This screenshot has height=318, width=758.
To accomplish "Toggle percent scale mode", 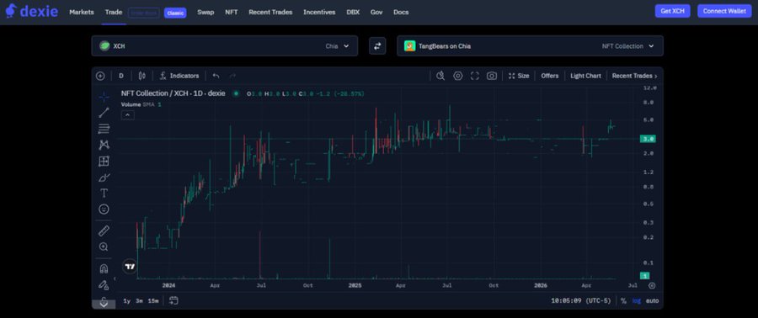I will pyautogui.click(x=623, y=300).
